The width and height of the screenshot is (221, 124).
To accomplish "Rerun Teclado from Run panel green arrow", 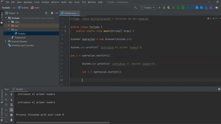I will pos(6,95).
